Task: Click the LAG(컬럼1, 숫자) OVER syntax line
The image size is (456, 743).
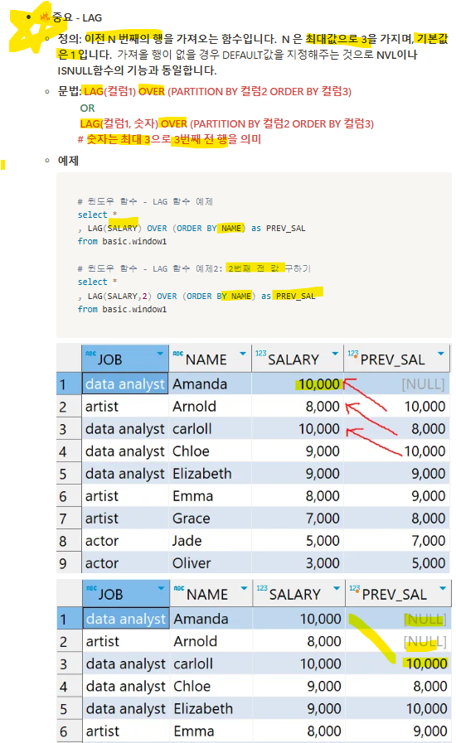Action: [x=227, y=123]
